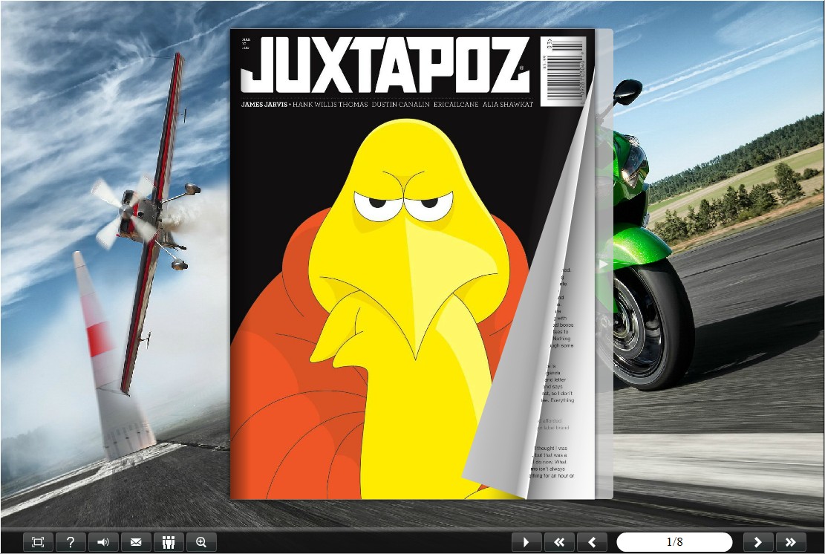
Task: Click the envelope email share icon
Action: tap(136, 542)
